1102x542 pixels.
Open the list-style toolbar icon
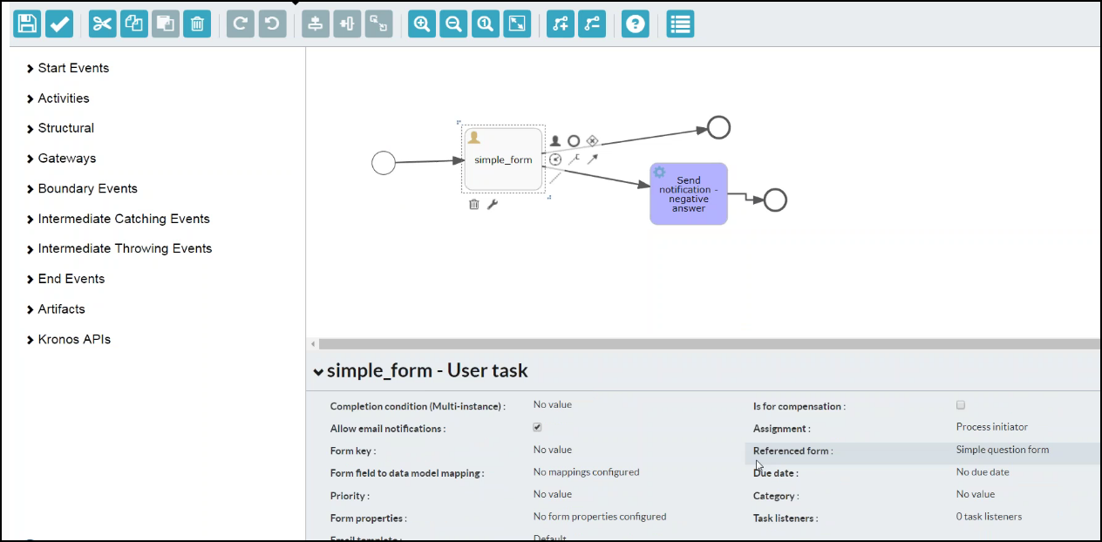(680, 24)
